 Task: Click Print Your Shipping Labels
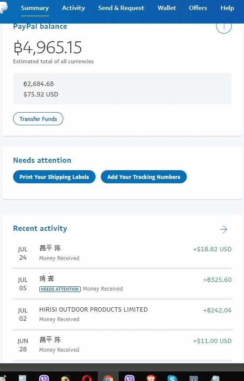click(54, 177)
